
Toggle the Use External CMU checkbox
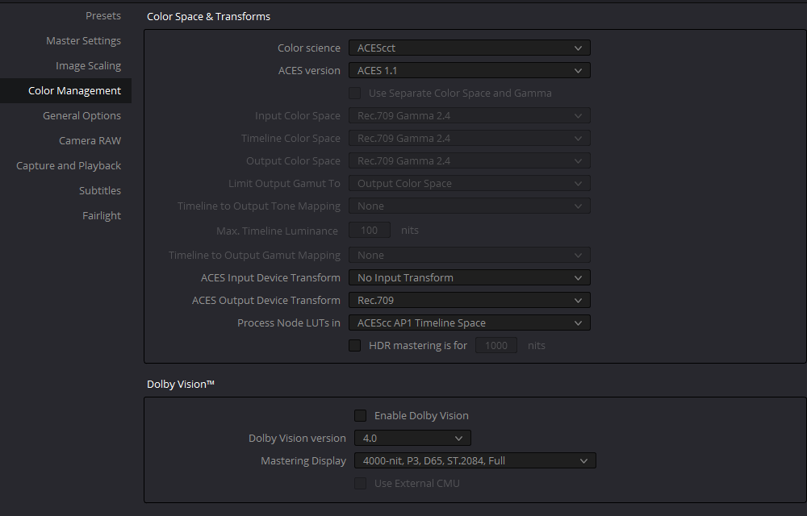tap(360, 483)
